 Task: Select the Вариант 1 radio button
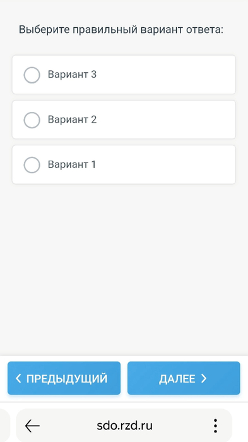point(32,165)
